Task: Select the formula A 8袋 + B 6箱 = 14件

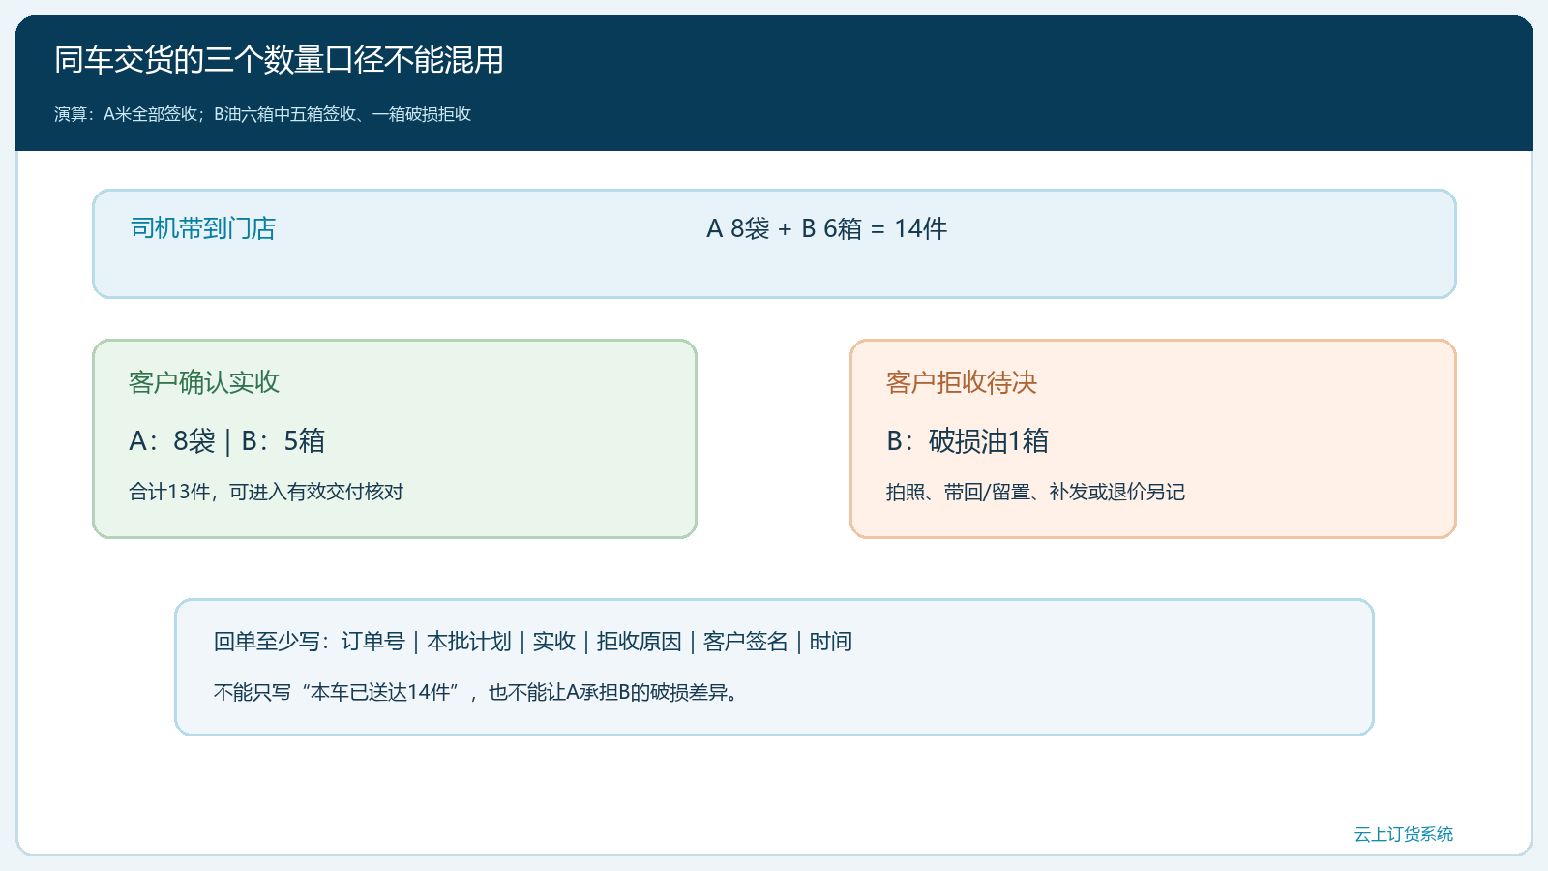Action: click(x=827, y=228)
